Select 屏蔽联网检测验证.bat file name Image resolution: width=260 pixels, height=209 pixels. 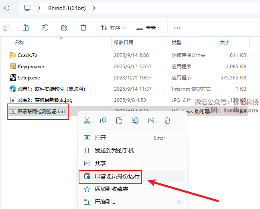(x=41, y=112)
